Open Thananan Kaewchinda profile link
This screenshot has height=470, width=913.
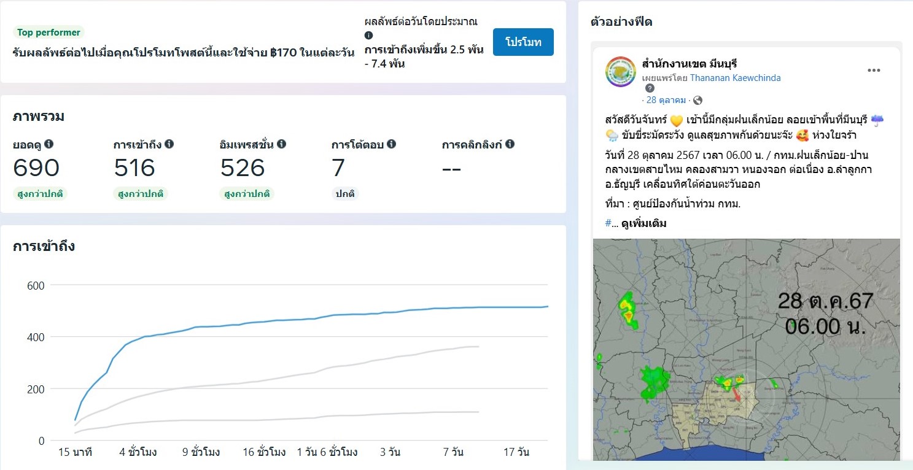tap(735, 78)
